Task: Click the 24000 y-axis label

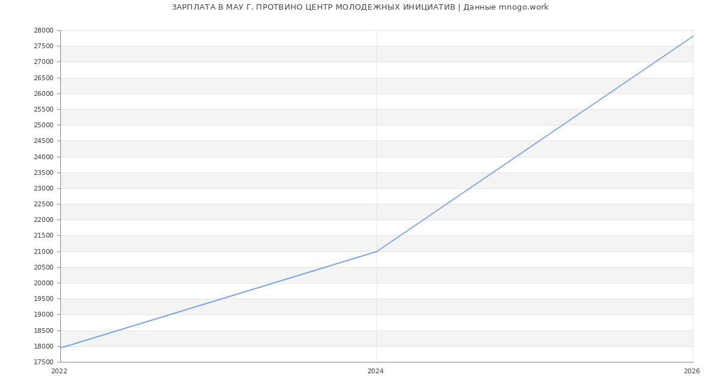Action: [x=43, y=157]
